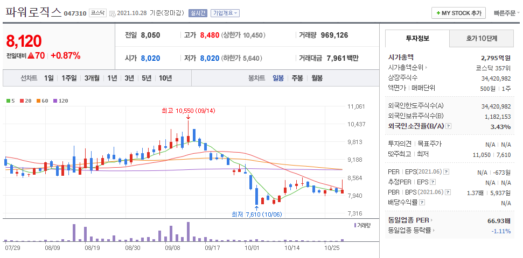Viewport: 523px width, 258px height.
Task: Select the 10년 line chart period
Action: coord(165,78)
